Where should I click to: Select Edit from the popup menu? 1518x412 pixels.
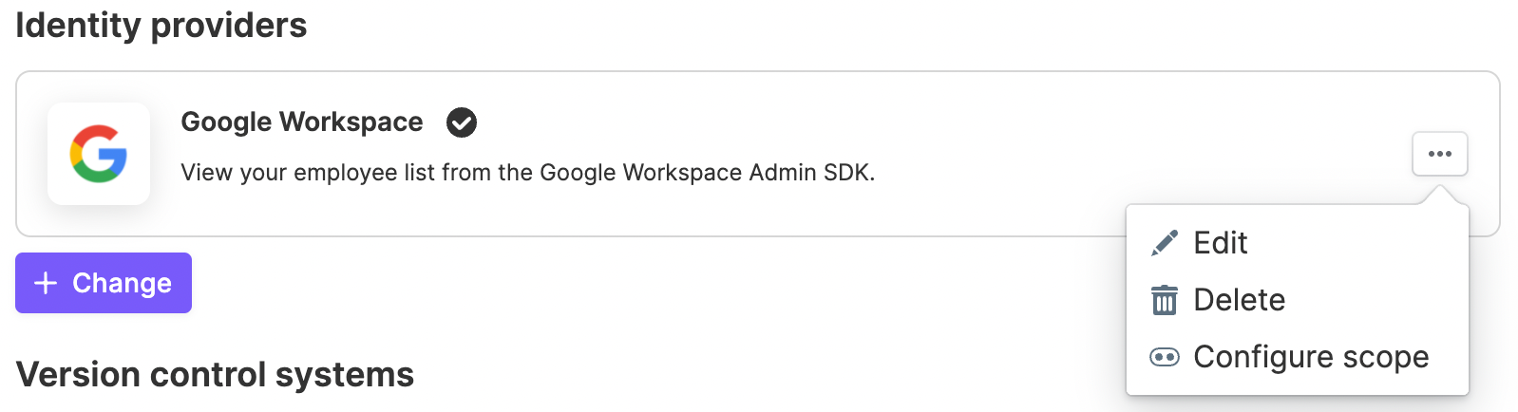pyautogui.click(x=1298, y=243)
